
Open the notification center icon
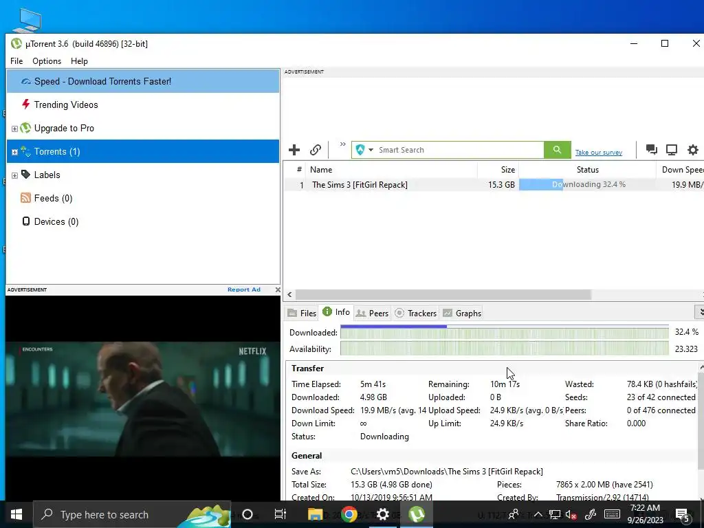683,515
